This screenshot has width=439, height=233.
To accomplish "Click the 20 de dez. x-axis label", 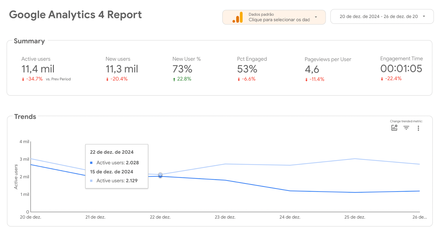I will click(30, 217).
